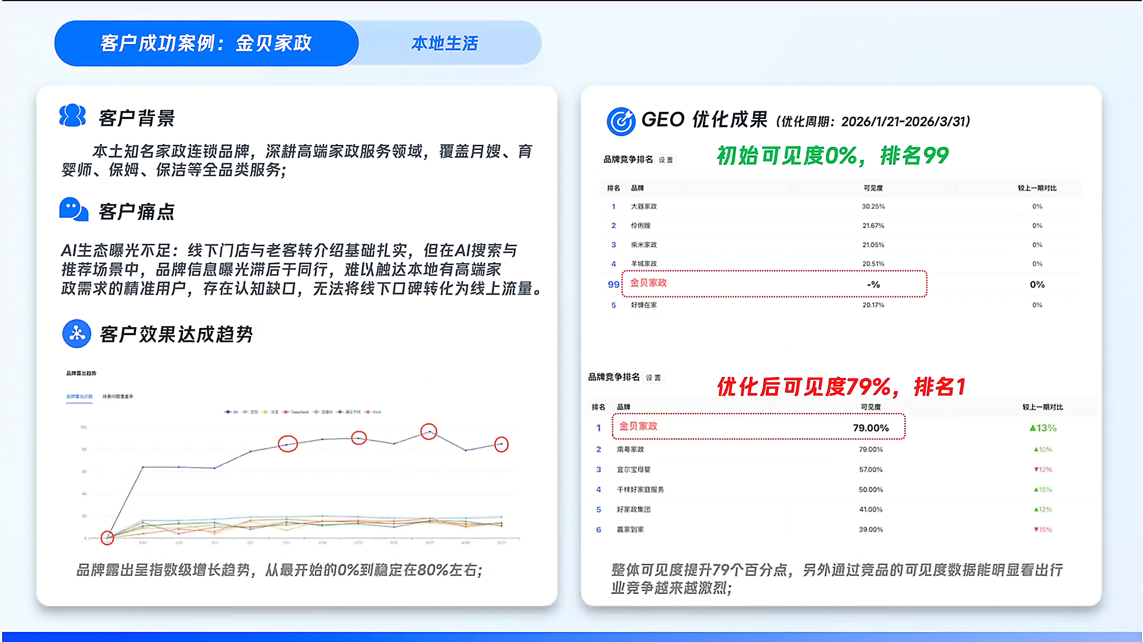1143x642 pixels.
Task: Click the GEO 优化成果 target icon
Action: tap(621, 121)
